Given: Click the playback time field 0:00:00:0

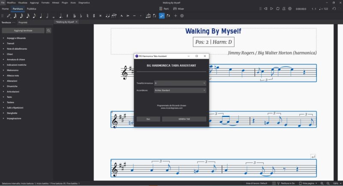Looking at the screenshot, I should 301,9.
